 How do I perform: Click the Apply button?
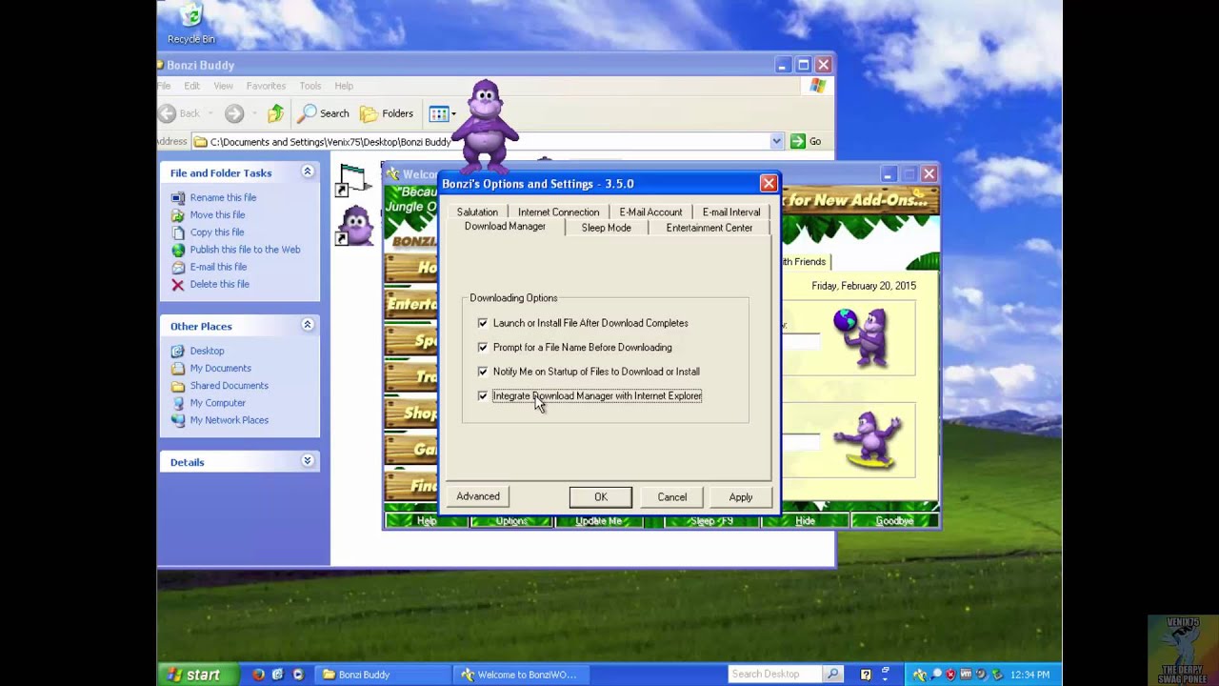(x=740, y=497)
